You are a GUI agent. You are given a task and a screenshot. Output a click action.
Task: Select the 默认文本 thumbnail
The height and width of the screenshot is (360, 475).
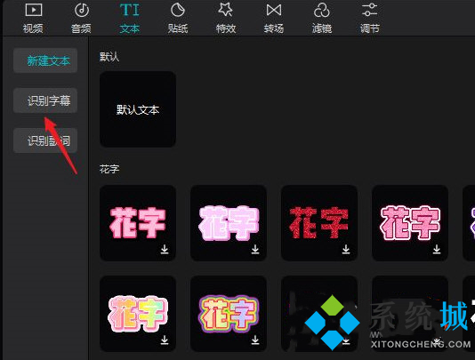click(x=138, y=109)
